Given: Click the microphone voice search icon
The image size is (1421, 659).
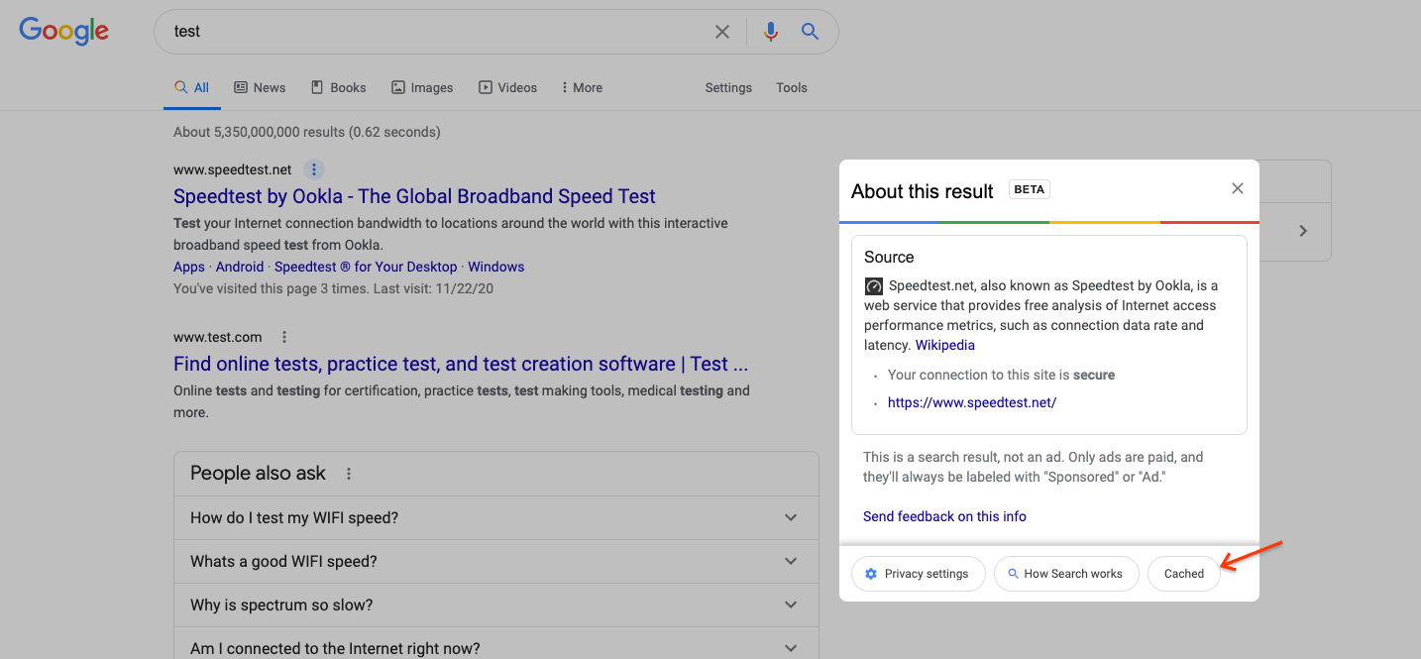Looking at the screenshot, I should click(771, 31).
